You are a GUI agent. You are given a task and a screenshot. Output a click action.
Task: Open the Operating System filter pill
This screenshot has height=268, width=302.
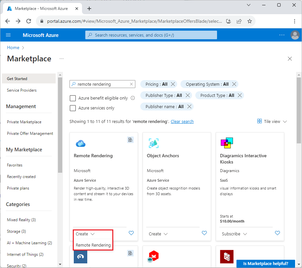207,84
